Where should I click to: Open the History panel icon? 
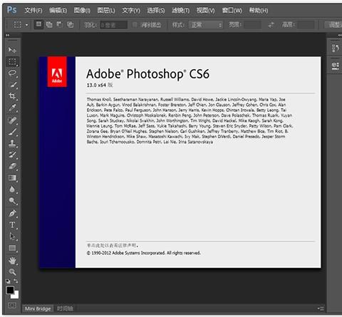click(x=336, y=48)
